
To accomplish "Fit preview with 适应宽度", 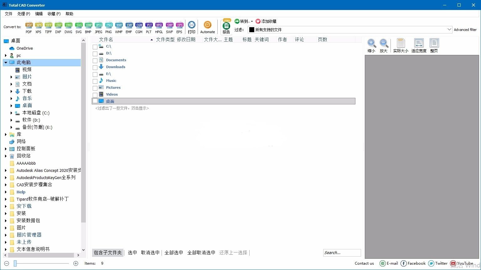I will [419, 46].
